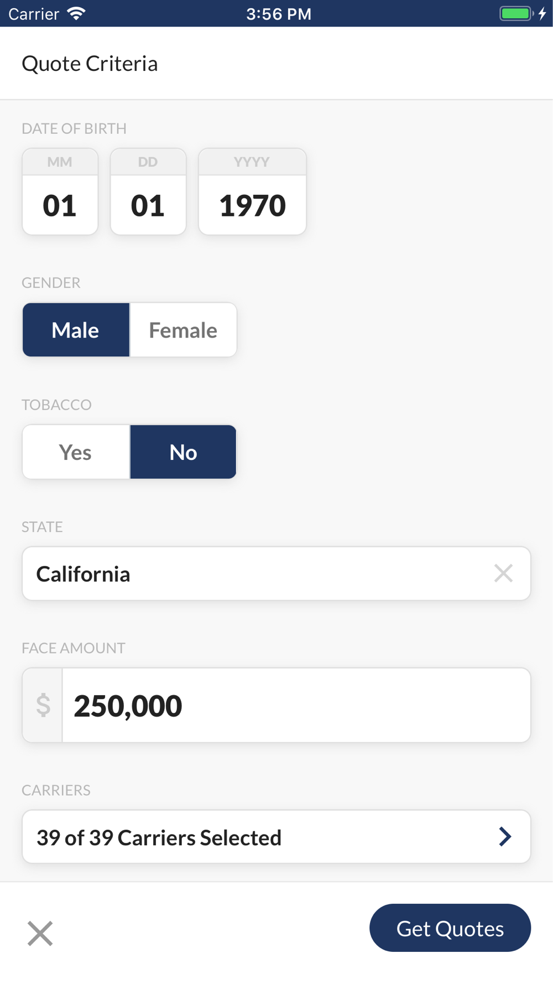Edit the birth day field
Image resolution: width=553 pixels, height=984 pixels.
(148, 205)
